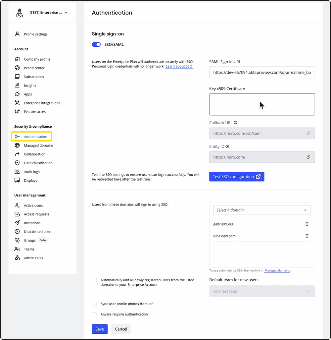This screenshot has height=340, width=331.
Task: Check Sync user profile photos from IdP
Action: [95, 304]
